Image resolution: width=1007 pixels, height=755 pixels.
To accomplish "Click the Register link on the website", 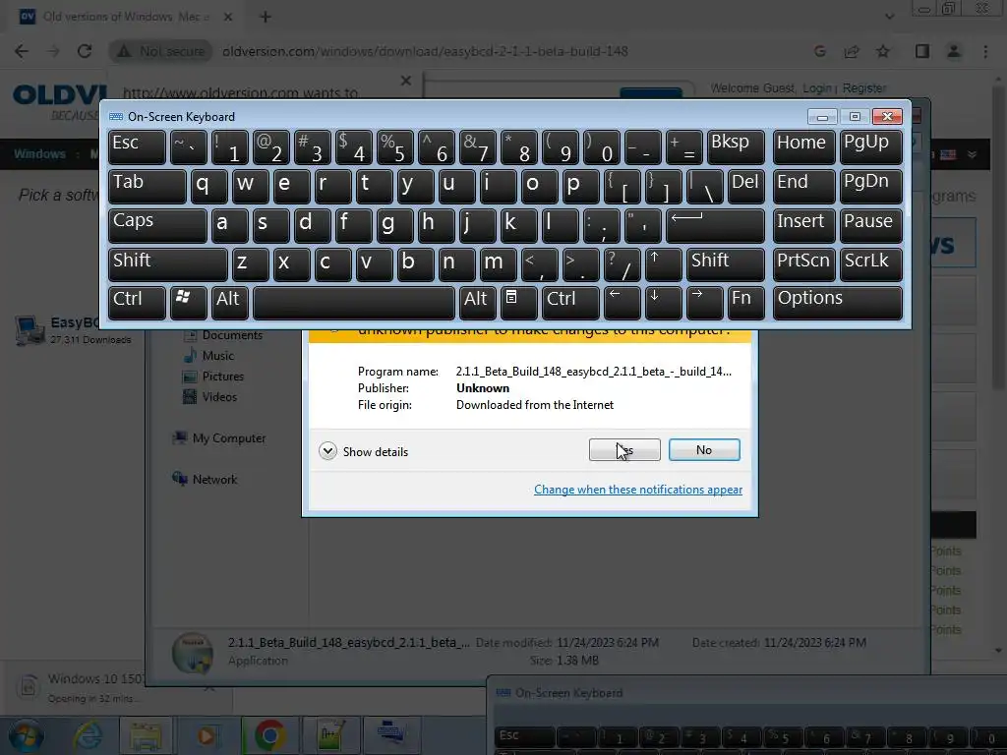I will pos(864,87).
